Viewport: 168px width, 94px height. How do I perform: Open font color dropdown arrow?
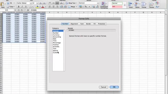pos(45,7)
